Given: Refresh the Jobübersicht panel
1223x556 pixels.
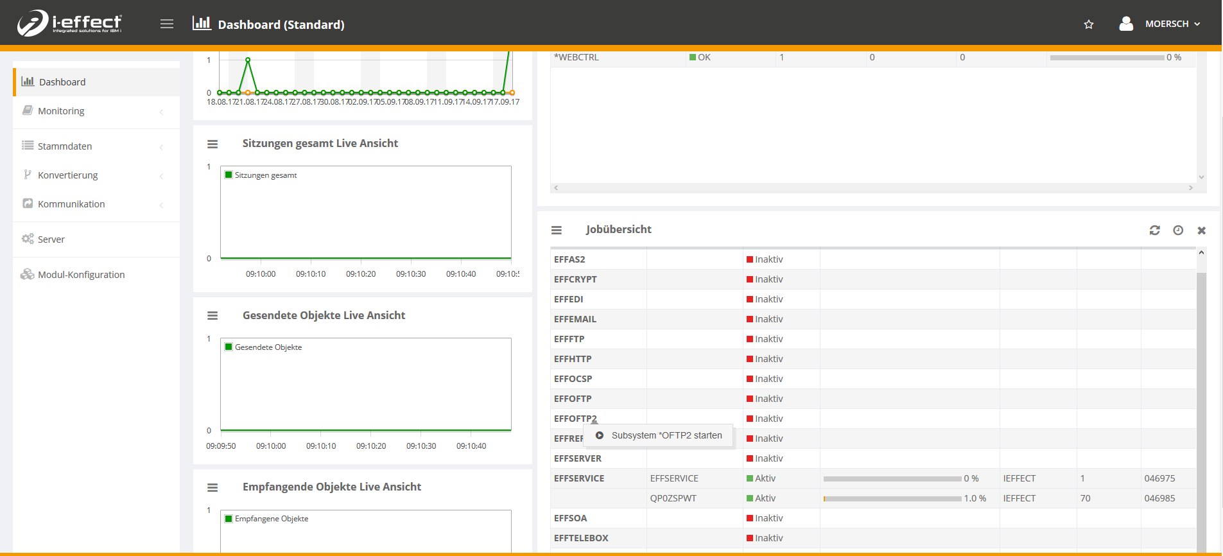Looking at the screenshot, I should (1154, 230).
